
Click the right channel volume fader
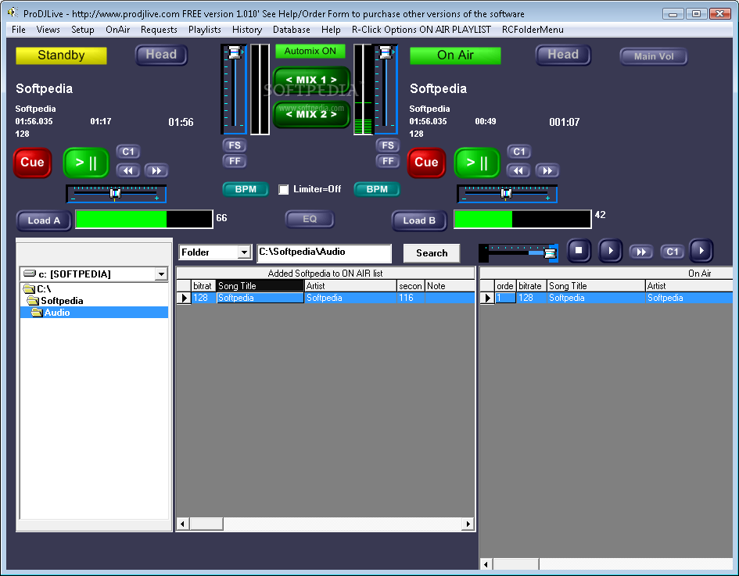point(386,89)
